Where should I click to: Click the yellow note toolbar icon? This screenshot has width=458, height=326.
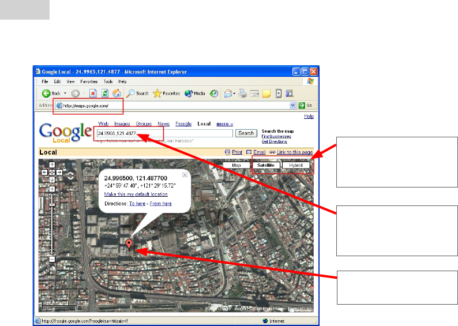(266, 93)
